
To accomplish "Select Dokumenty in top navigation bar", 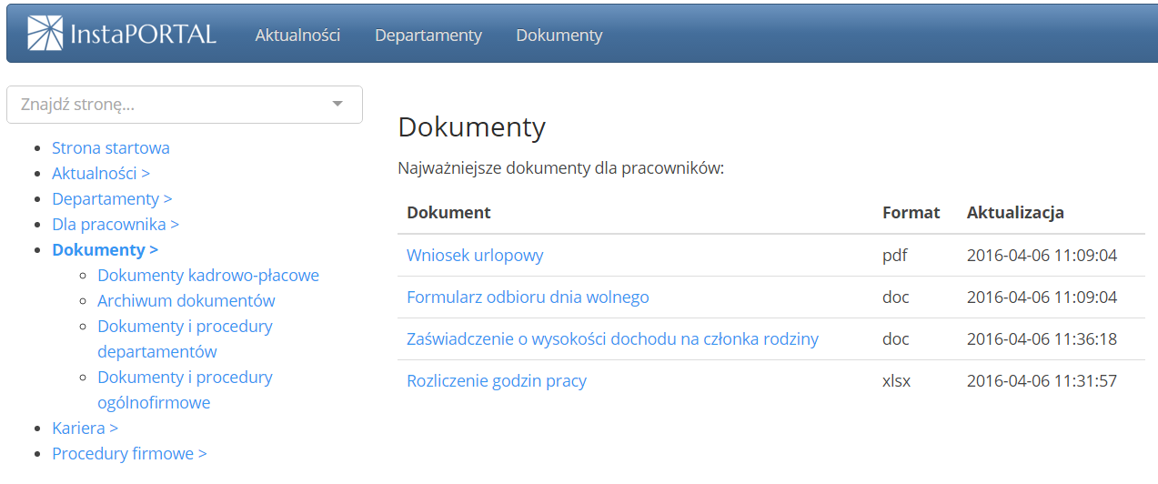I will 559,35.
